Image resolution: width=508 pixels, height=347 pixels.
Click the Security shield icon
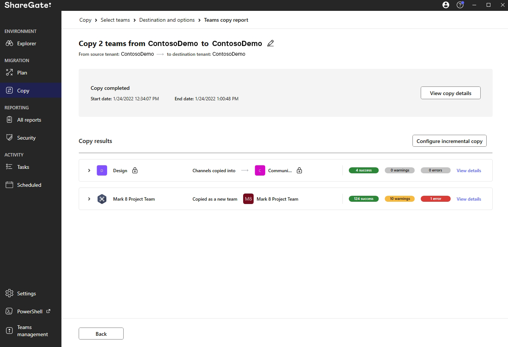pyautogui.click(x=9, y=138)
